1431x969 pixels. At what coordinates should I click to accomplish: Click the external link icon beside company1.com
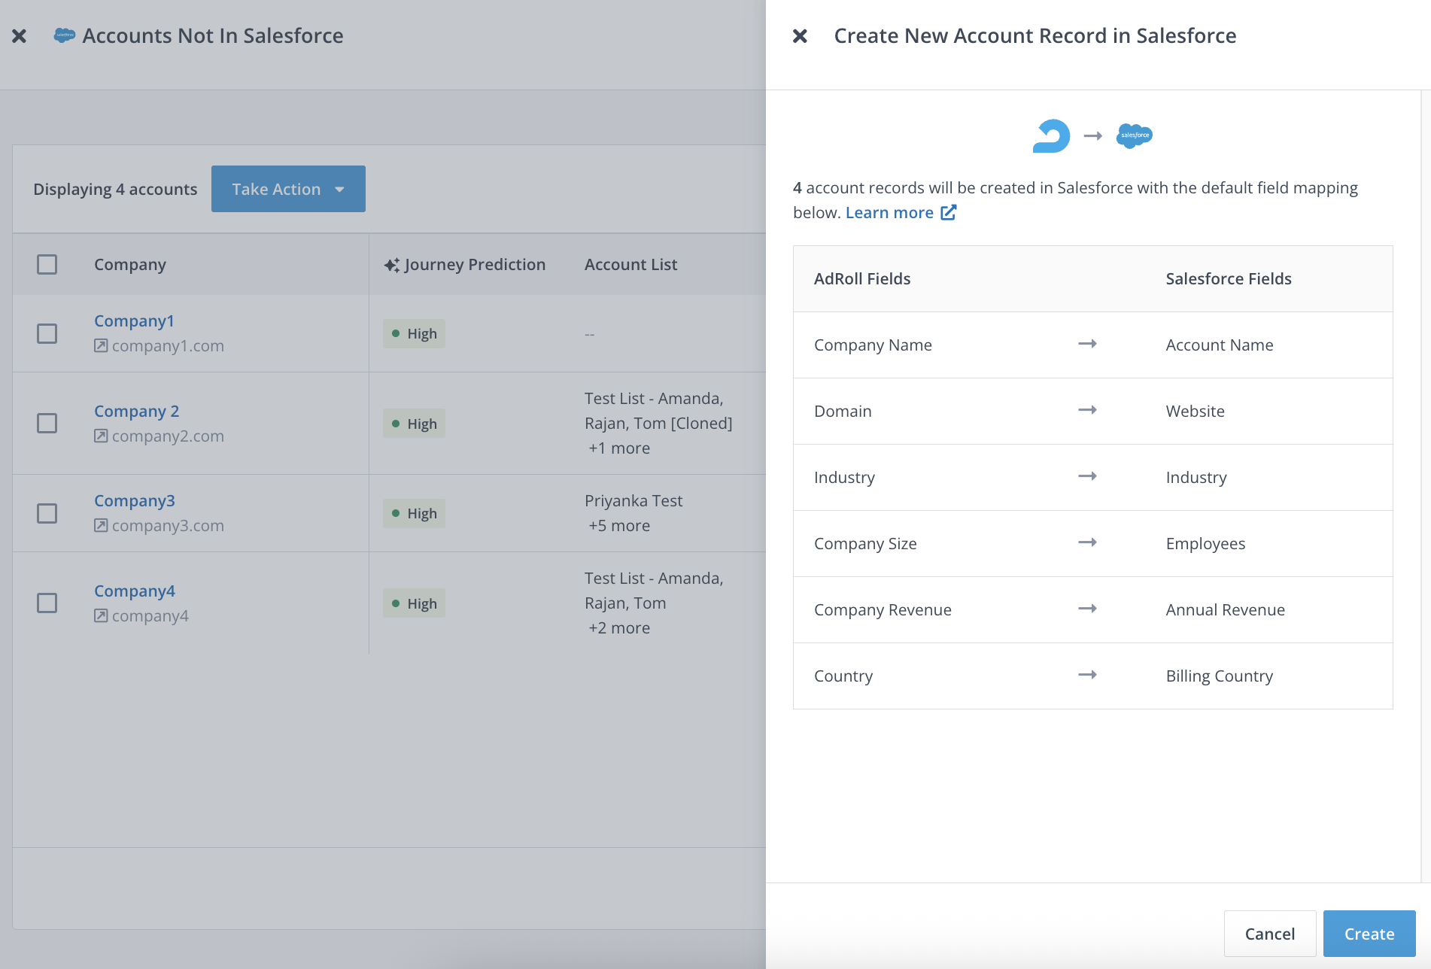click(101, 346)
